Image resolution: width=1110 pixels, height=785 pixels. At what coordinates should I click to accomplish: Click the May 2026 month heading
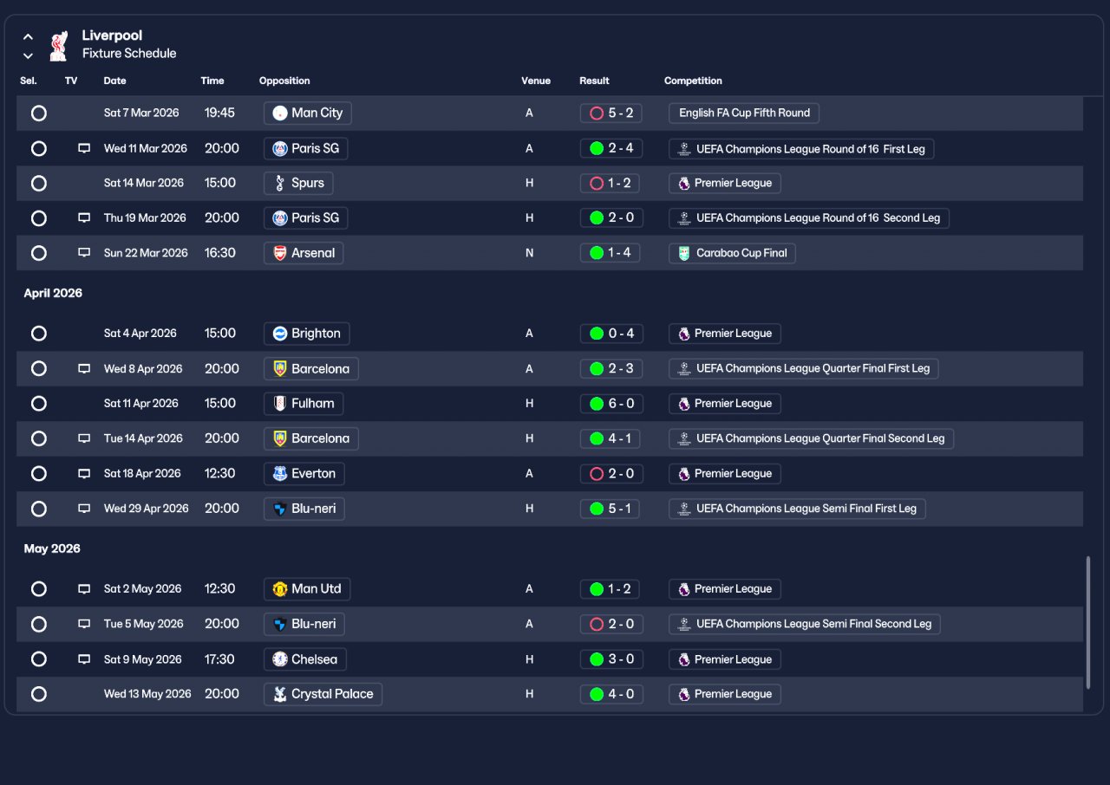[52, 548]
